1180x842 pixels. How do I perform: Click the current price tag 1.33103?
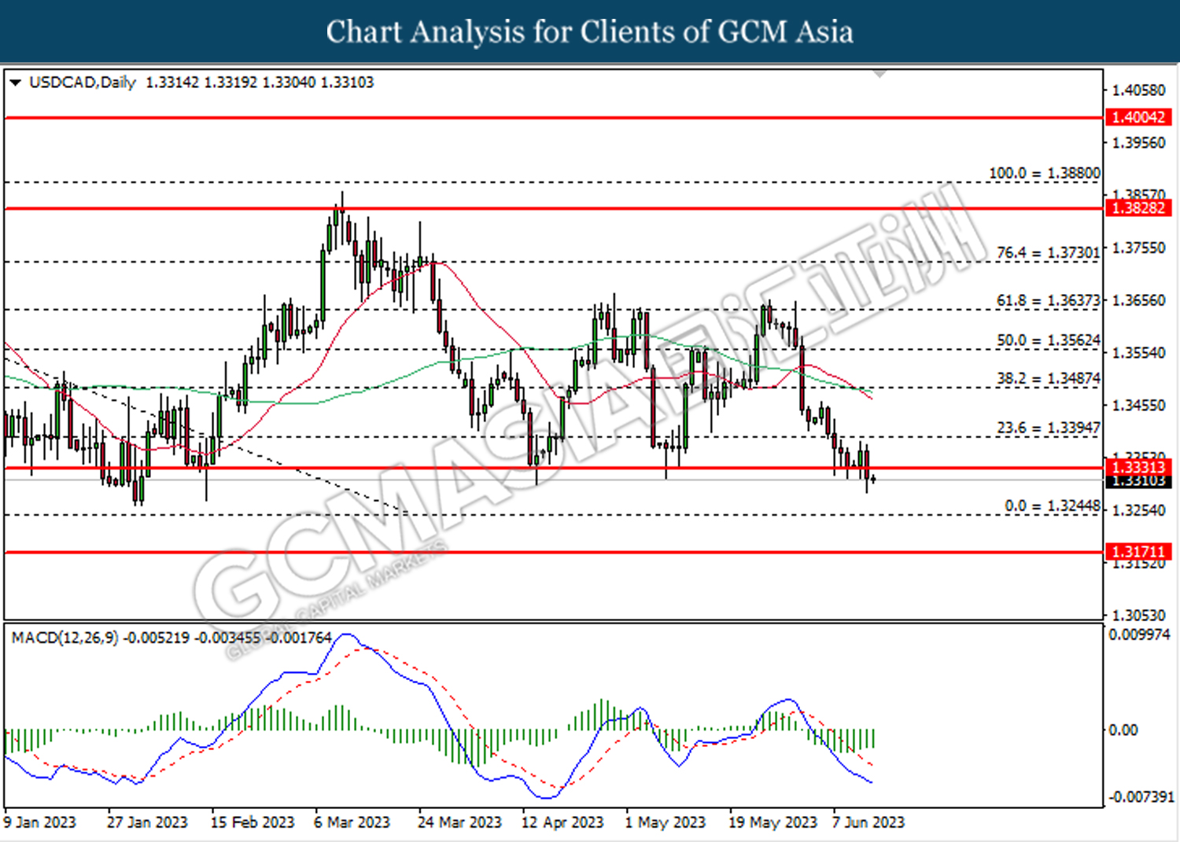click(x=1139, y=481)
